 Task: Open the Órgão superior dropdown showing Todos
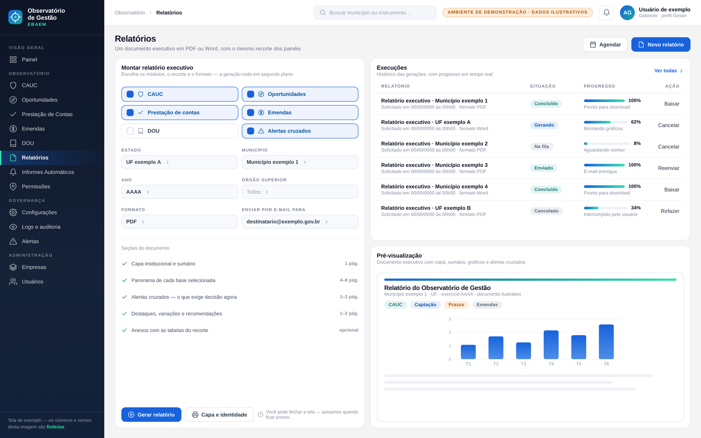click(x=300, y=192)
